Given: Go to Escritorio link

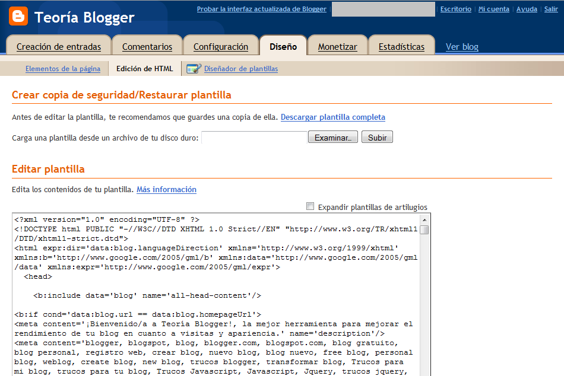Looking at the screenshot, I should click(456, 9).
